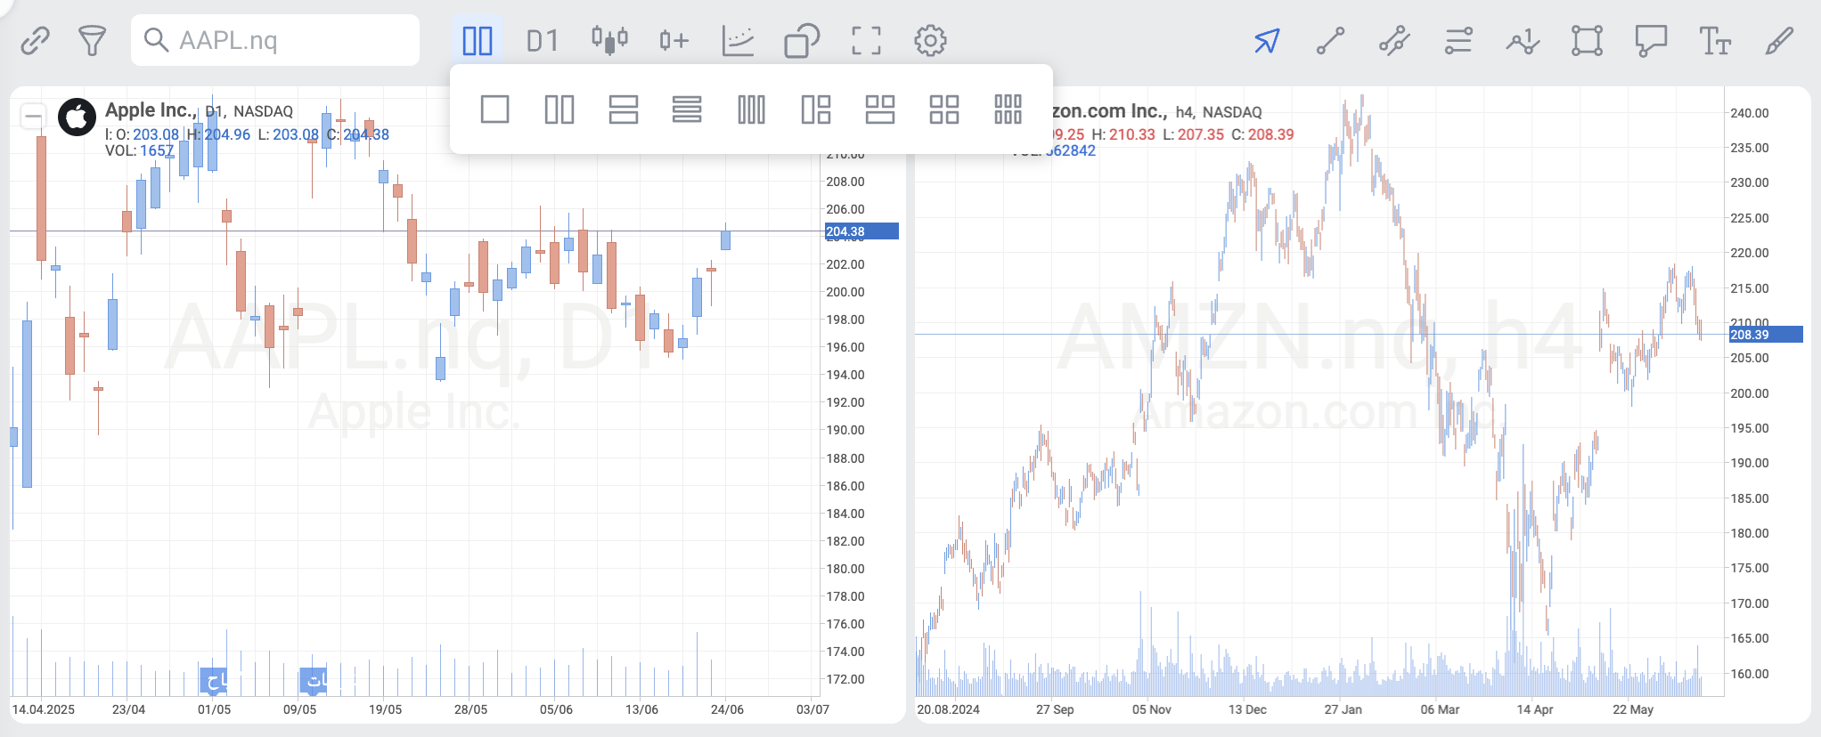Choose three horizontal rows layout
The width and height of the screenshot is (1821, 737).
687,109
